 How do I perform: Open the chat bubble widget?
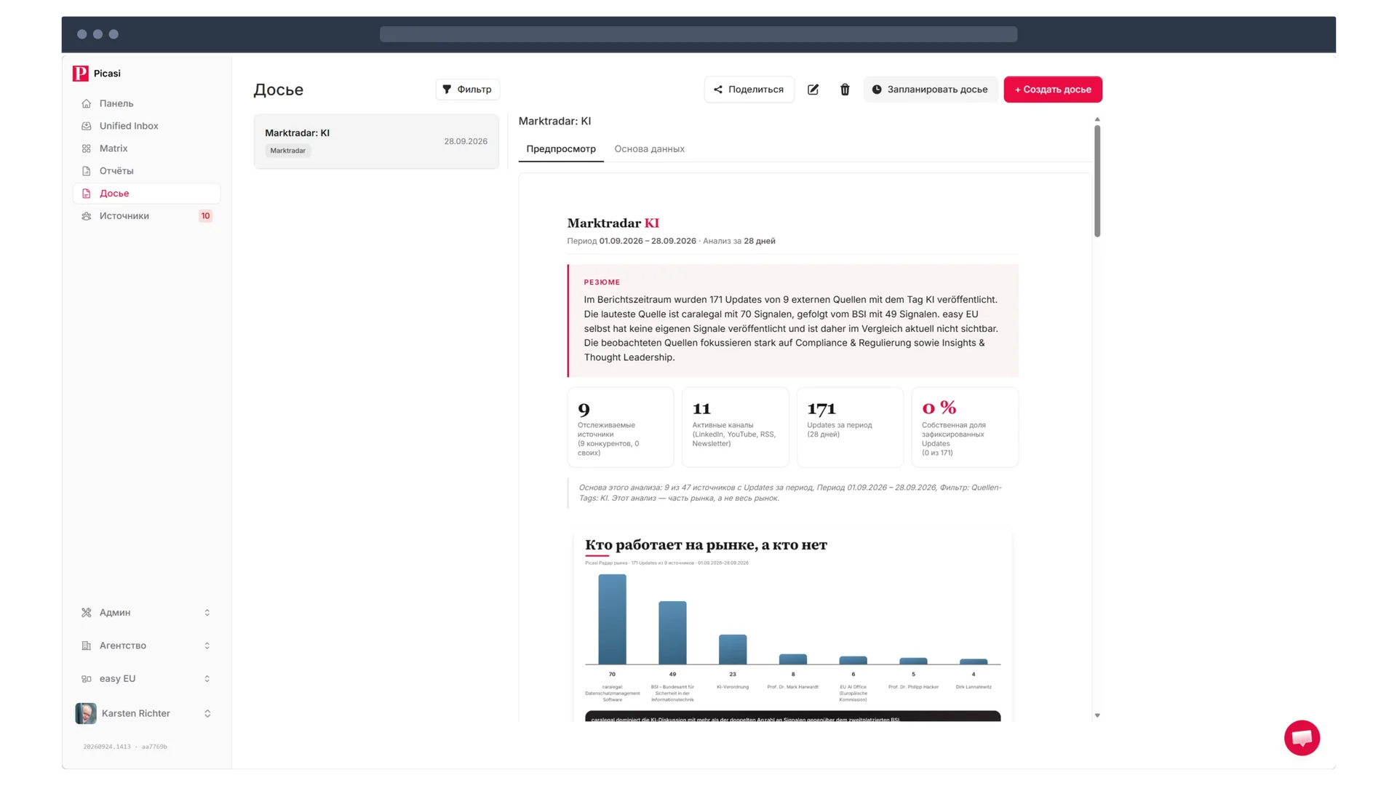pos(1302,738)
